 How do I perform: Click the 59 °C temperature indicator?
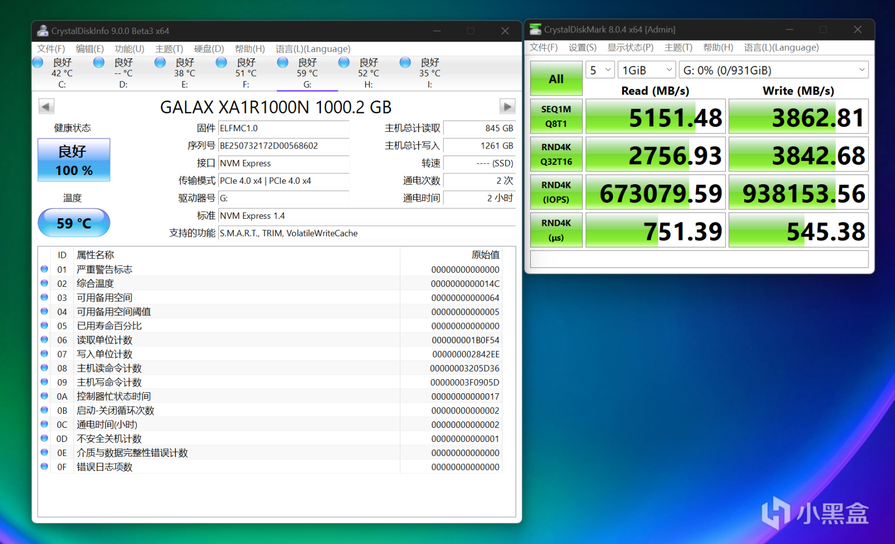[x=74, y=223]
